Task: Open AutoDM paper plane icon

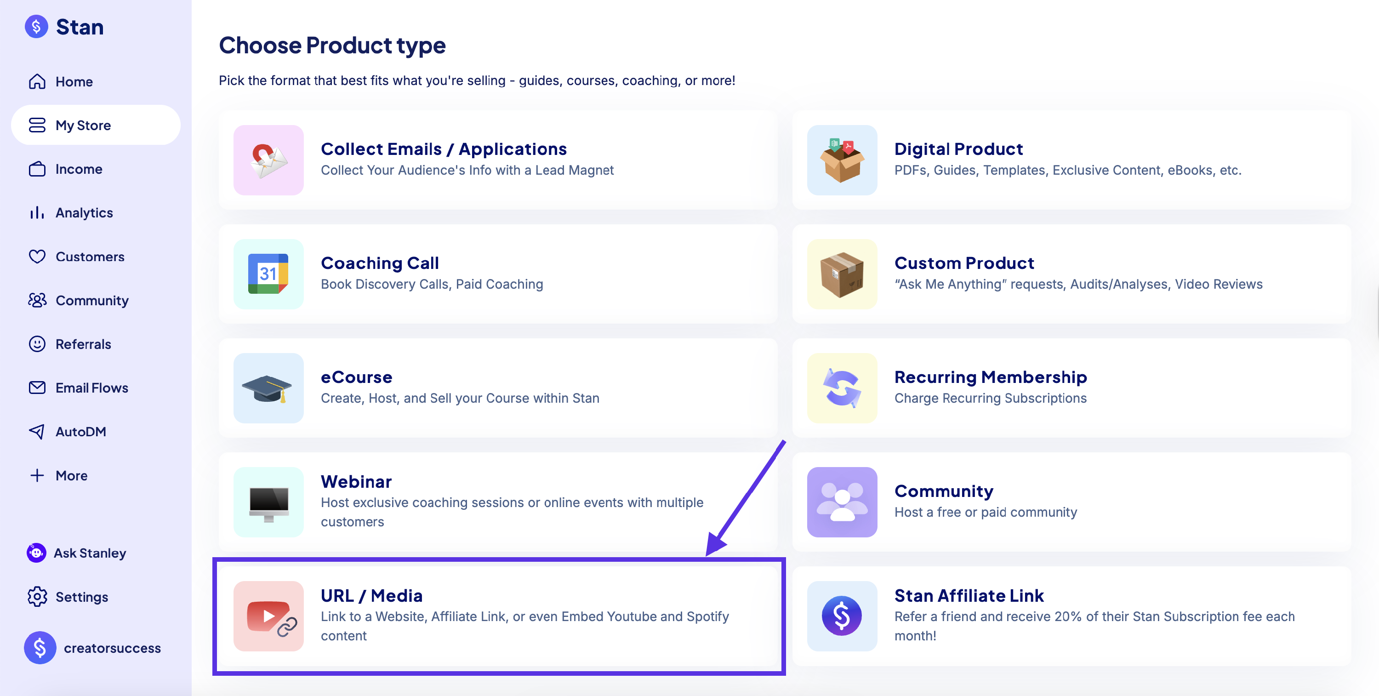Action: pos(37,432)
